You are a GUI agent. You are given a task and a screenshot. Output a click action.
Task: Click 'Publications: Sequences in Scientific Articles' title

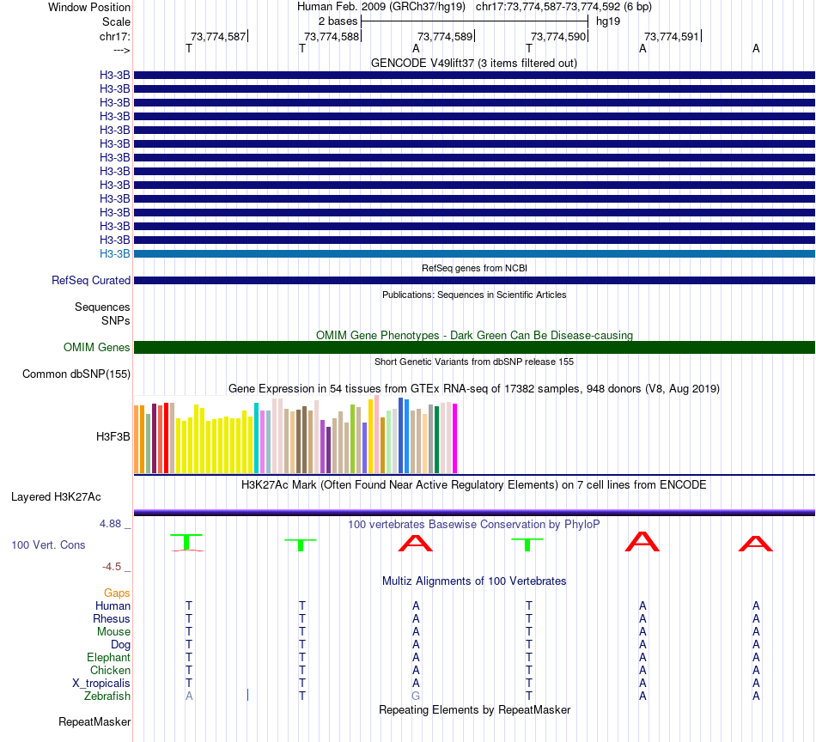point(474,295)
